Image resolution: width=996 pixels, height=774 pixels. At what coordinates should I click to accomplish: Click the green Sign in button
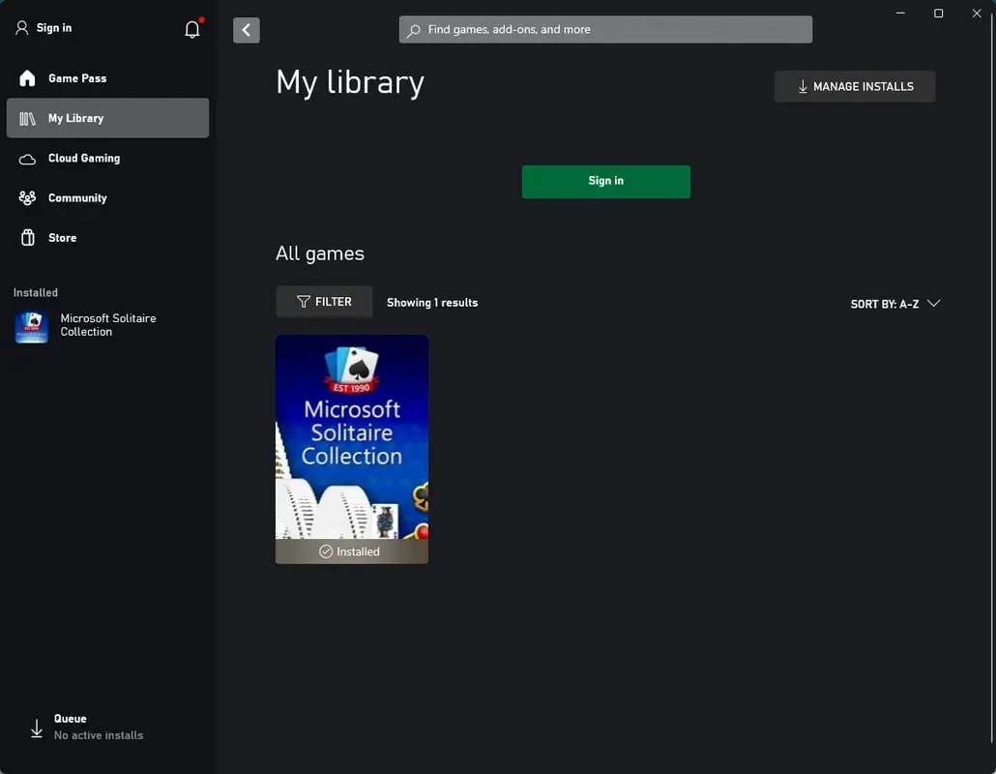(605, 181)
